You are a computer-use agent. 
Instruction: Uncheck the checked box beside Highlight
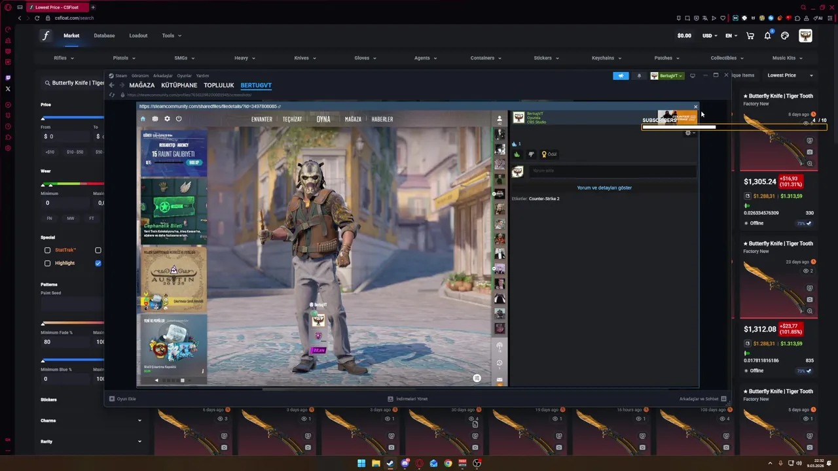(x=98, y=263)
